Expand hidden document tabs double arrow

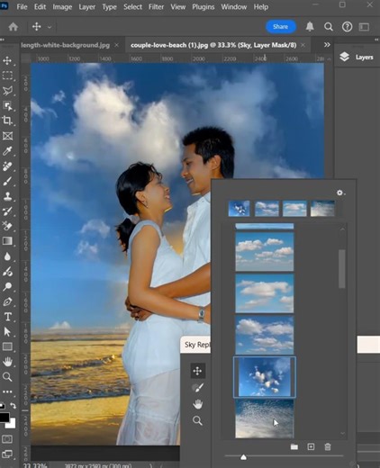pos(327,45)
